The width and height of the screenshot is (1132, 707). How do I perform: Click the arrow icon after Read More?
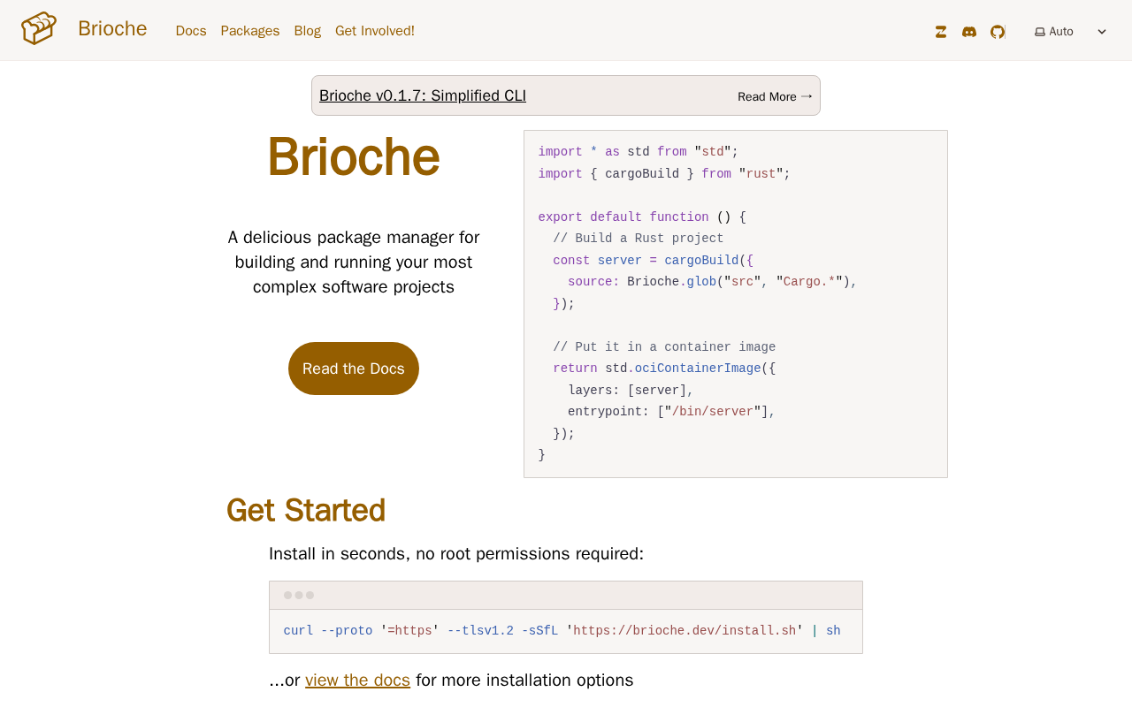[807, 96]
